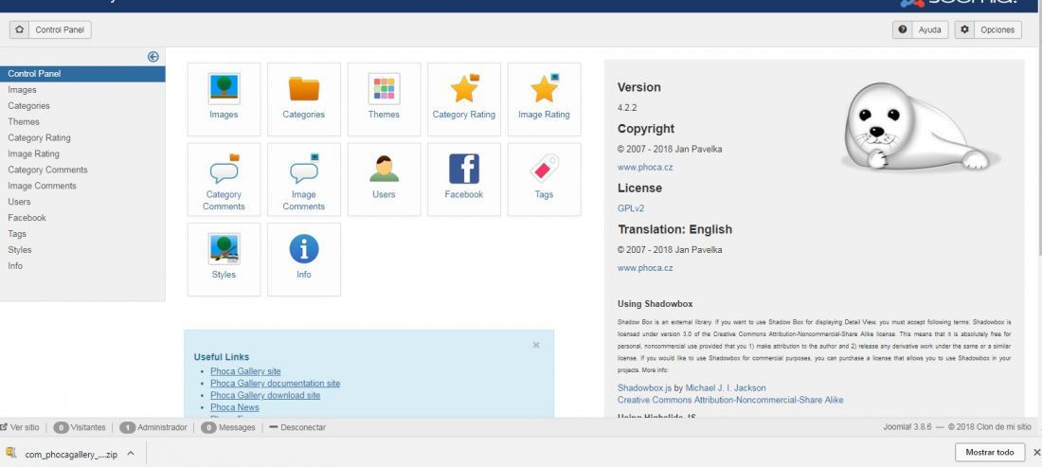Follow the Phoca Gallery site link

(x=246, y=371)
